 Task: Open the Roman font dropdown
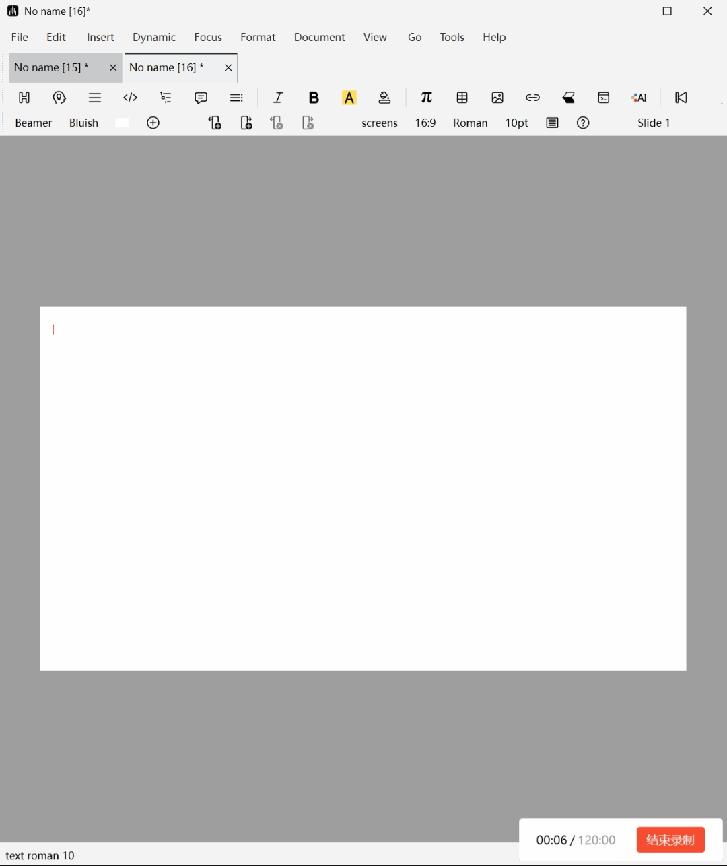[470, 123]
